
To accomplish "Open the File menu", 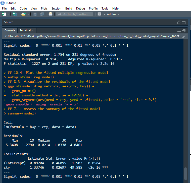I will [x=4, y=9].
